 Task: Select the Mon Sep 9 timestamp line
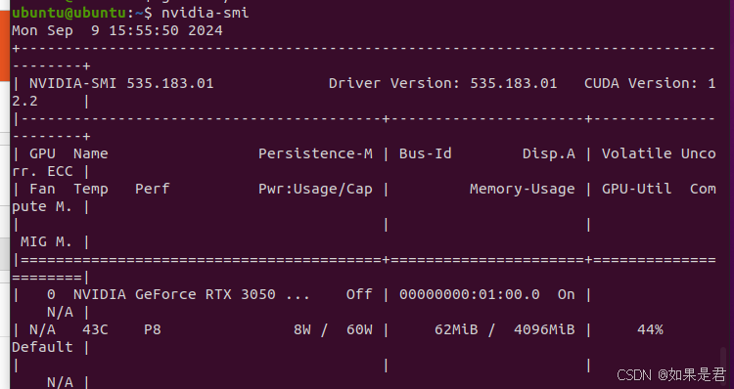(x=117, y=30)
